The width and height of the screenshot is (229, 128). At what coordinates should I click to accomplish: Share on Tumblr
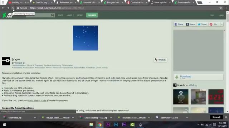tap(190, 24)
